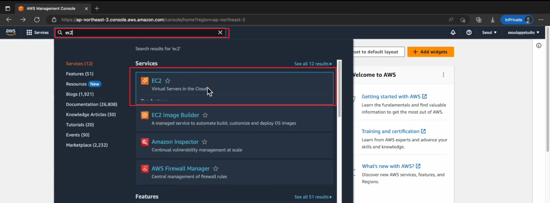Open browser settings ellipsis menu
550x203 pixels.
pos(541,20)
